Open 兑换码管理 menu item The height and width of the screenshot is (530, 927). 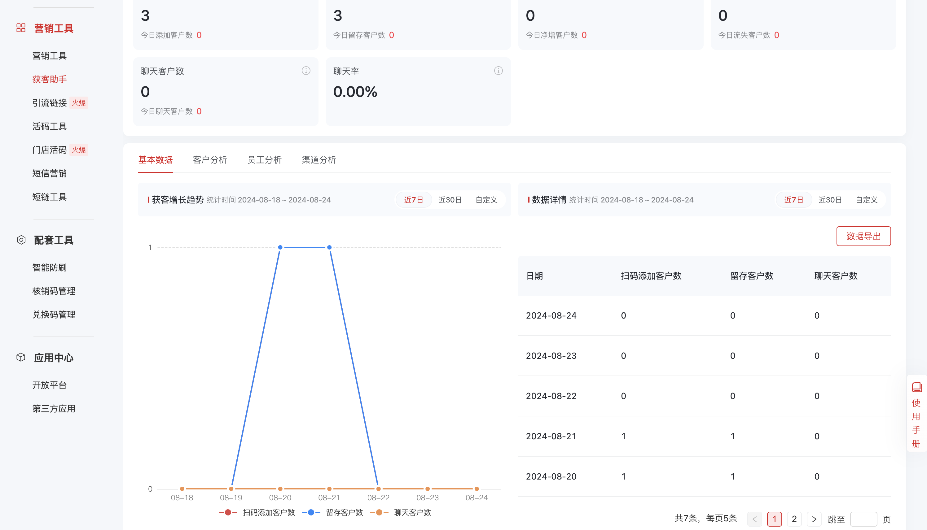(x=54, y=315)
